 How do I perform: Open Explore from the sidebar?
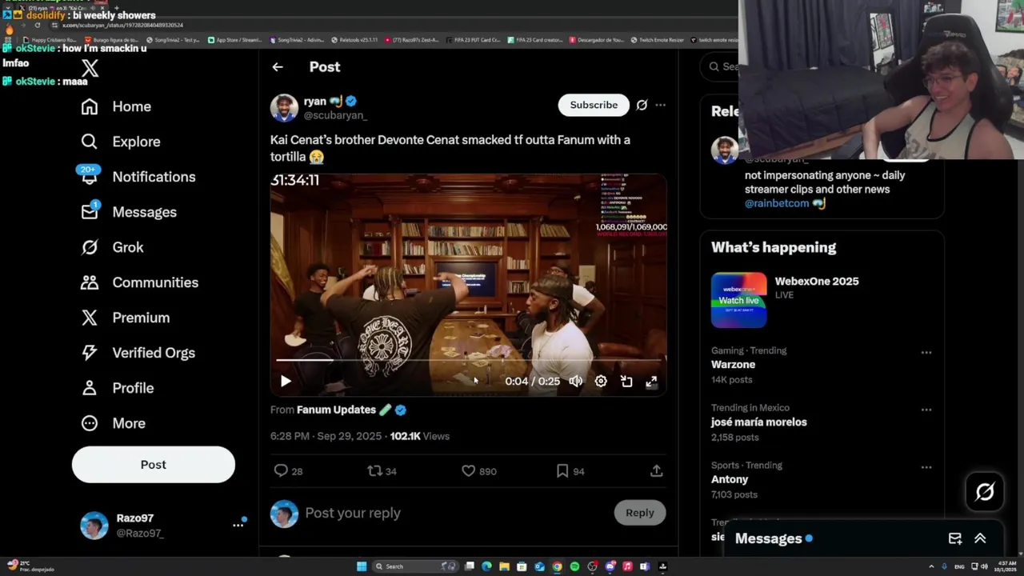[x=121, y=142]
